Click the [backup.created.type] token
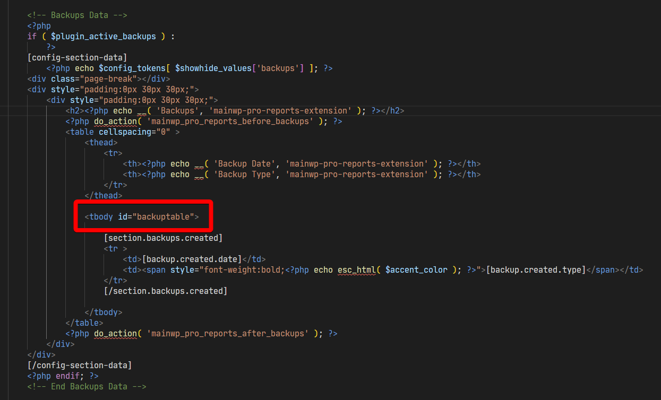This screenshot has height=400, width=661. (x=536, y=269)
